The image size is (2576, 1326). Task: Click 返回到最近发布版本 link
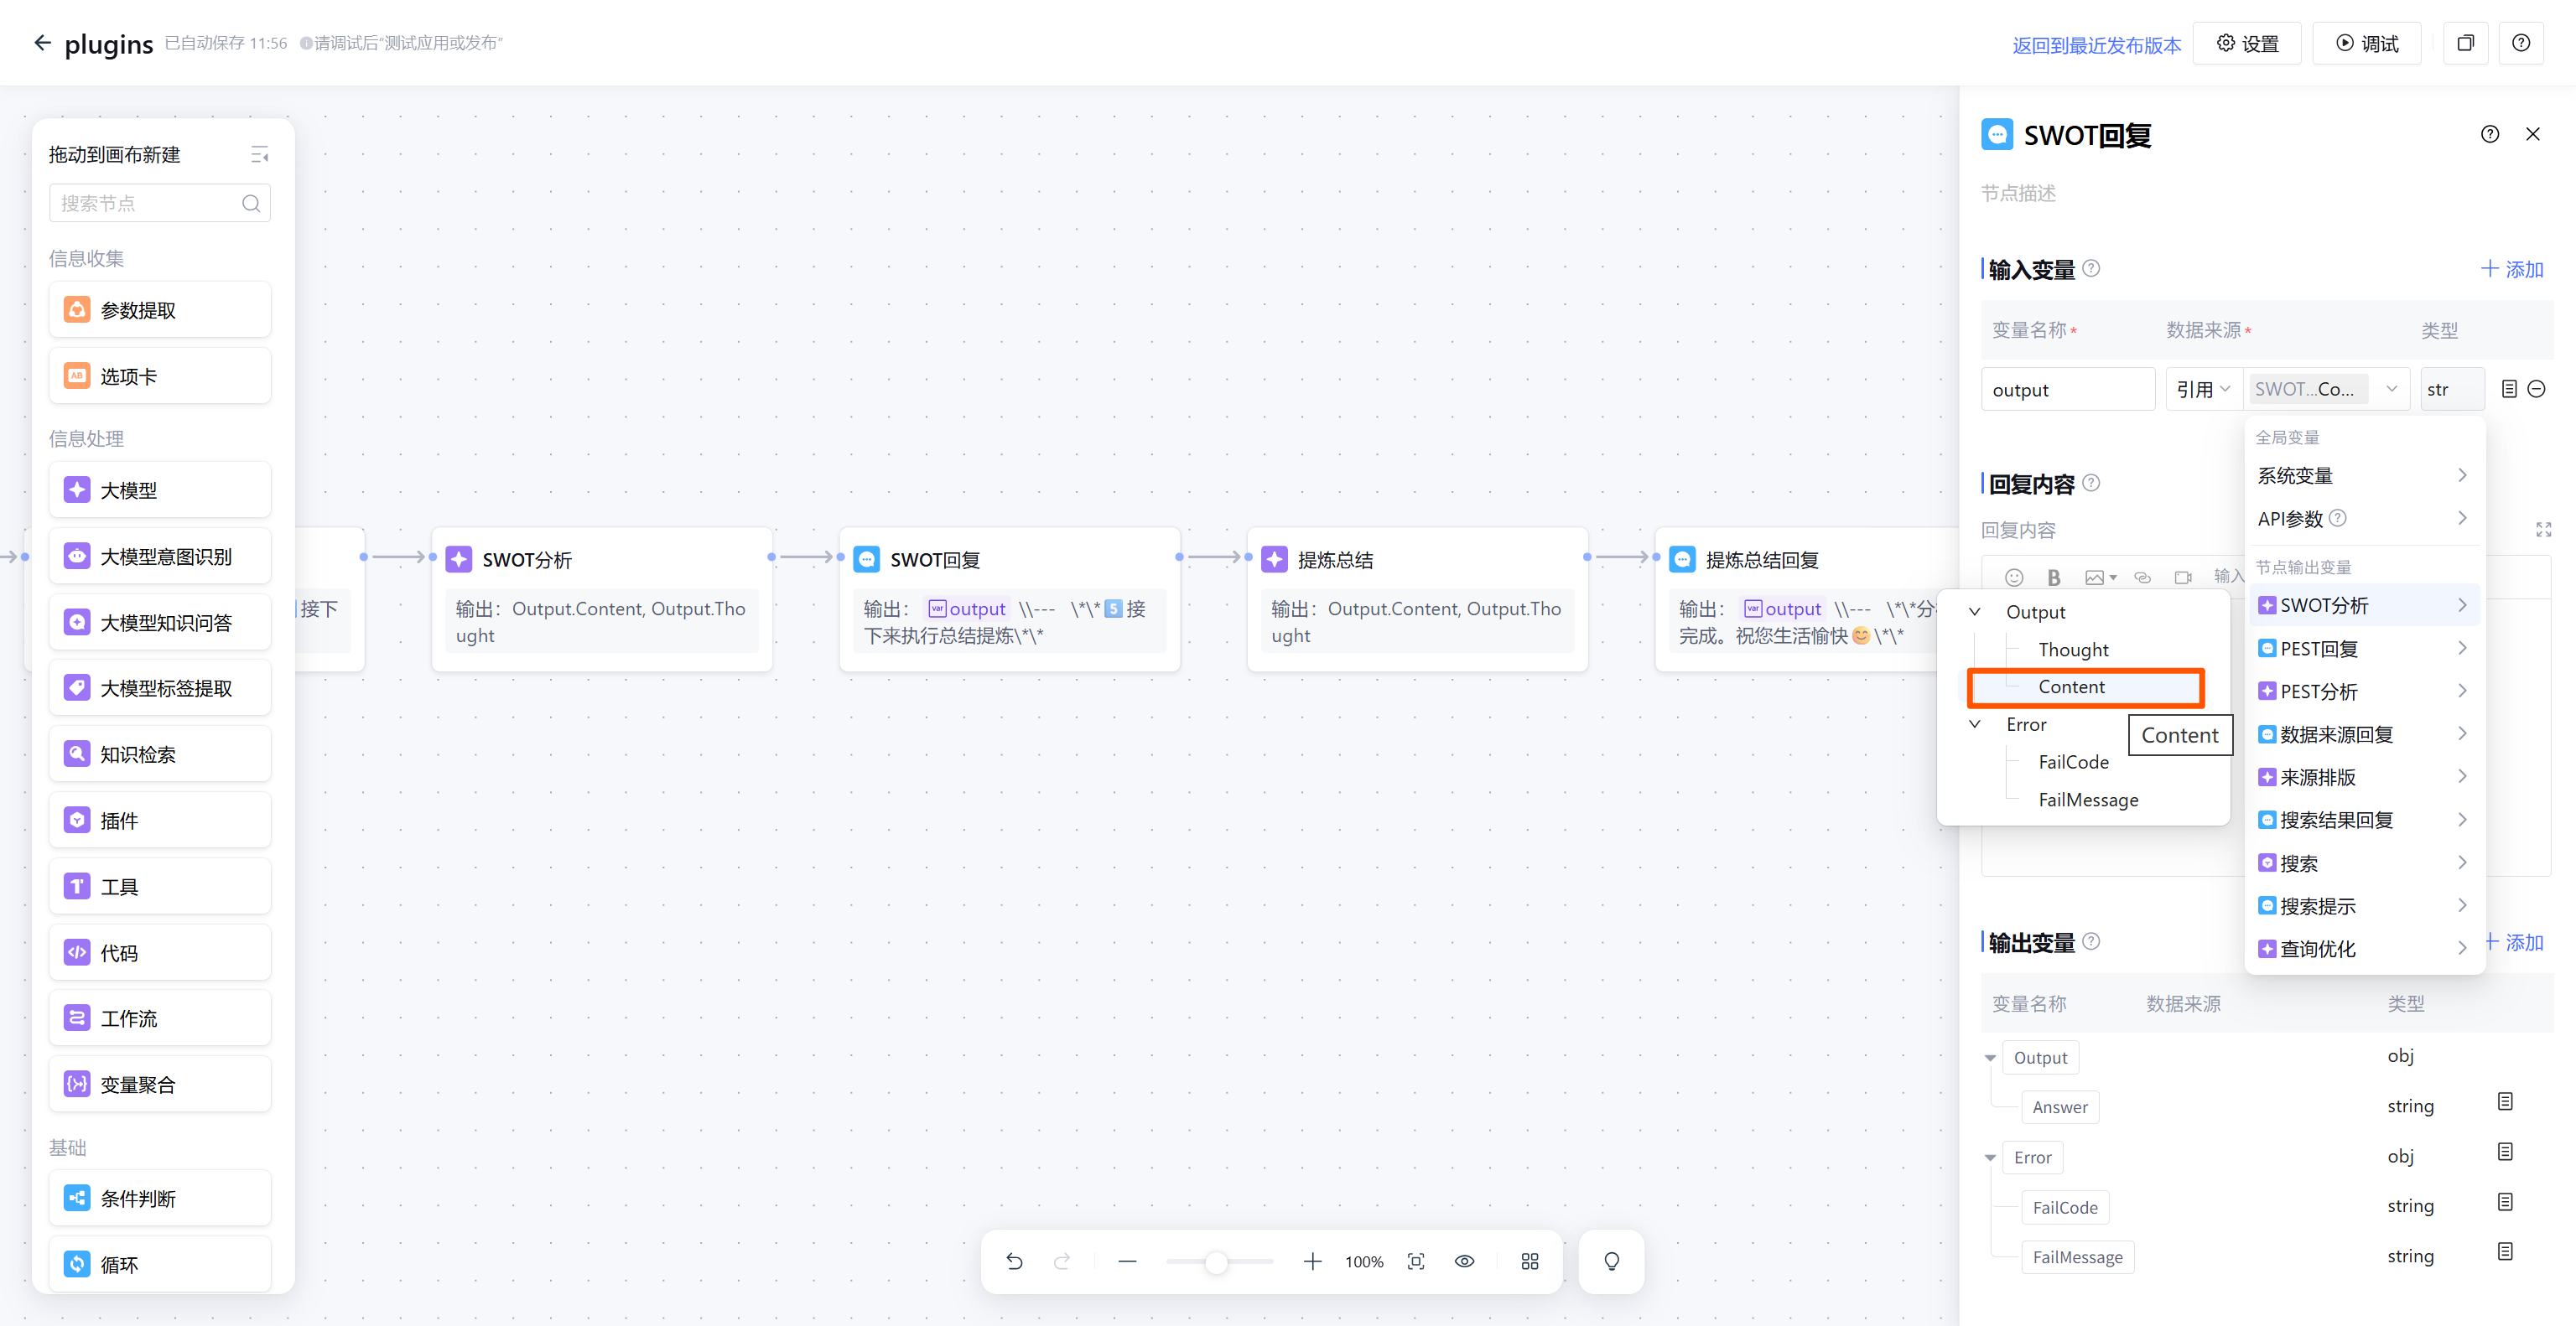[2096, 45]
